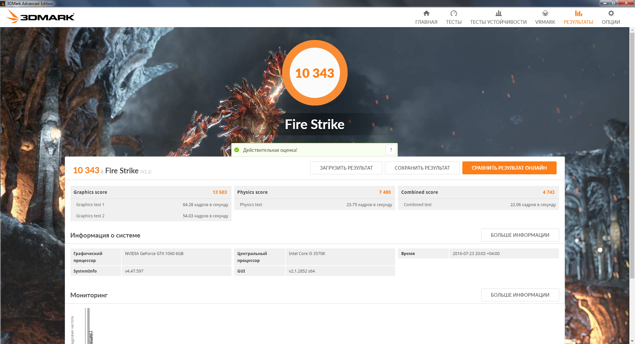Click the Graphics score value 13 503

(x=220, y=192)
